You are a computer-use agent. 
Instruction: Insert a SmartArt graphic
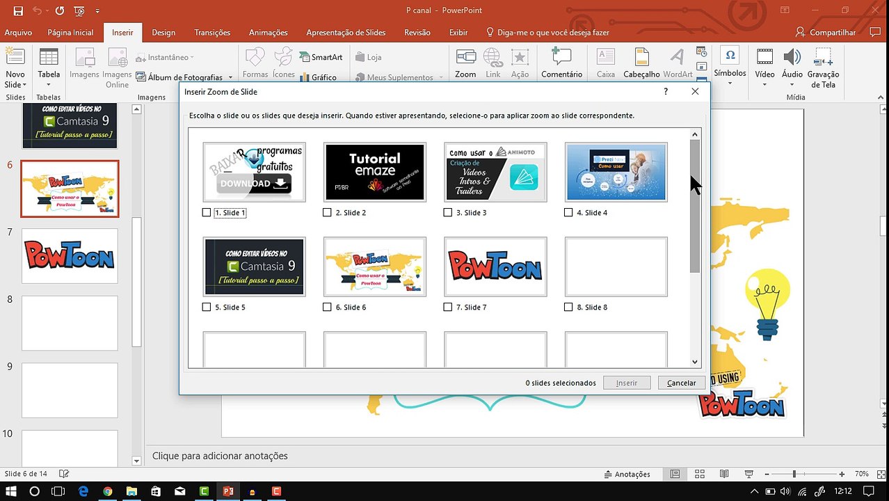[x=321, y=57]
